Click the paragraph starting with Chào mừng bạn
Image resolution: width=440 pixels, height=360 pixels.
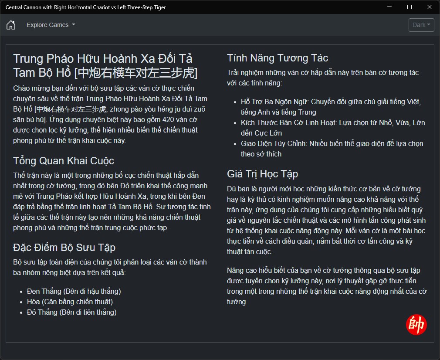pos(110,114)
